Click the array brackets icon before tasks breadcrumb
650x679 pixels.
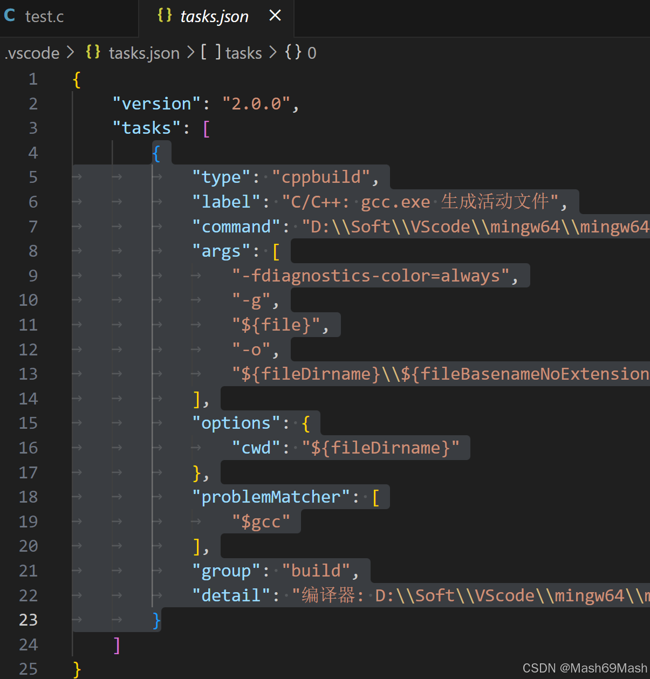click(210, 52)
